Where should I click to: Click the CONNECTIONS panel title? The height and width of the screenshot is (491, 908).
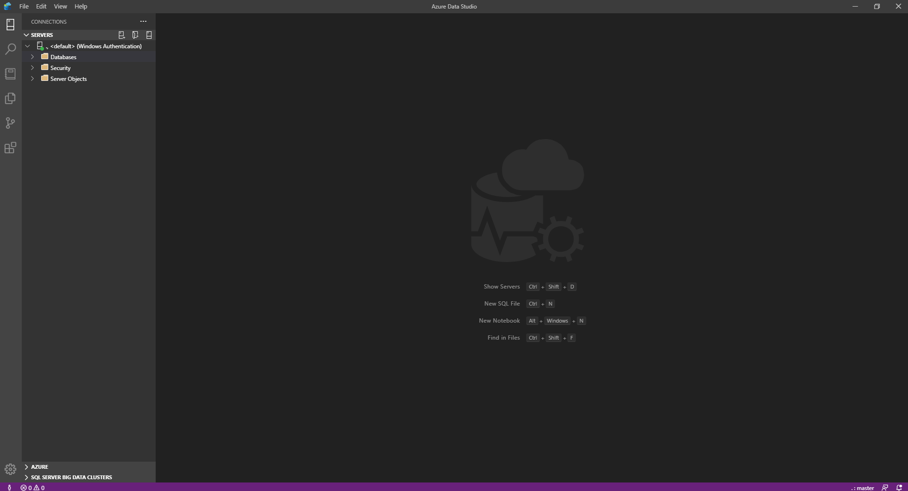pos(49,22)
